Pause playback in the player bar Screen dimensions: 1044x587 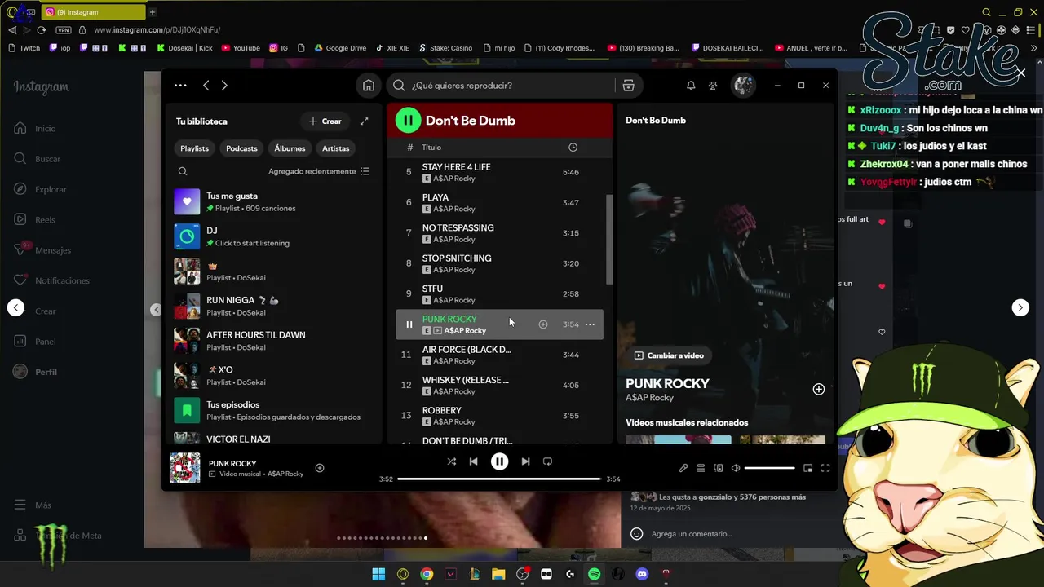point(499,461)
